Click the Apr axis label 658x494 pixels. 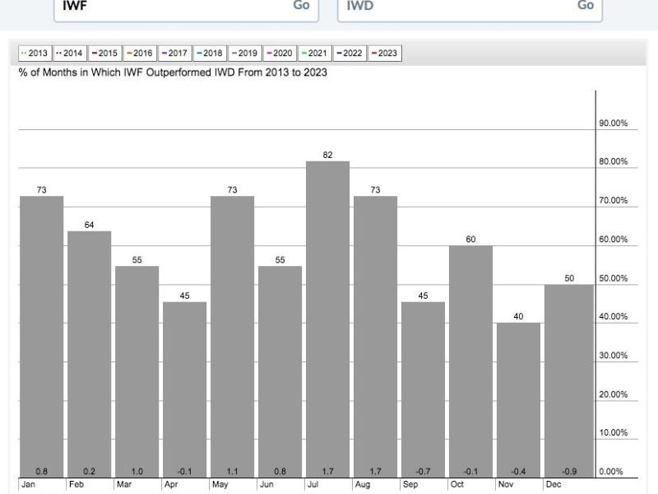(171, 485)
